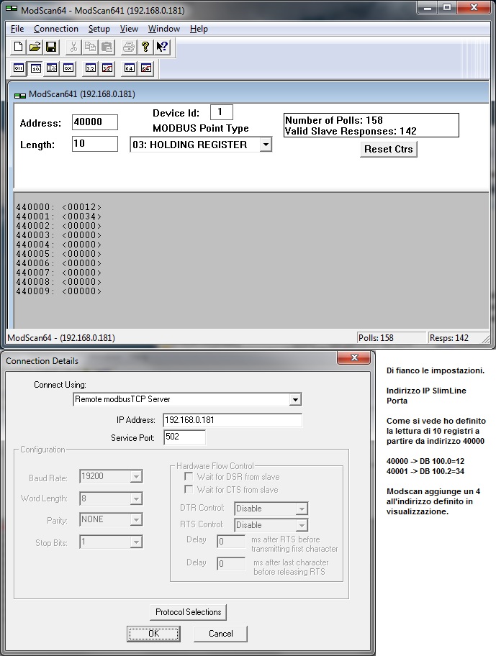Screen dimensions: 496x656
Task: Toggle Wait for DSR from slave checkbox
Action: pyautogui.click(x=189, y=476)
